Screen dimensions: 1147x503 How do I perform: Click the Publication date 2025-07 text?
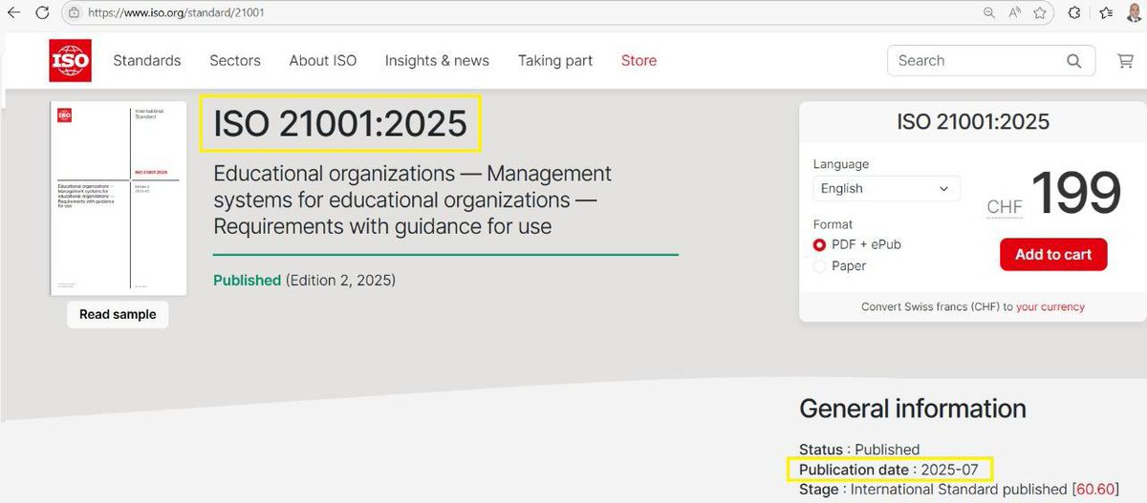tap(889, 469)
